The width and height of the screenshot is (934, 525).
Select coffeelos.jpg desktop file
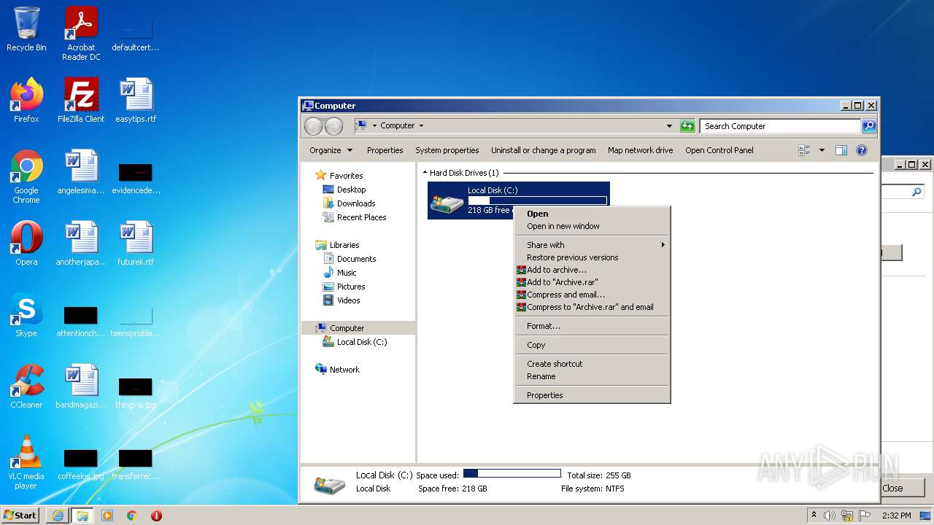pyautogui.click(x=81, y=464)
